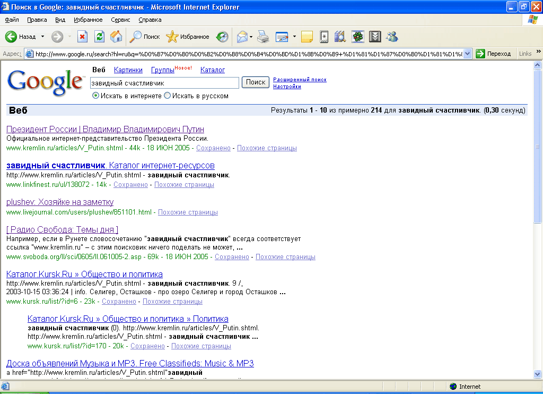The width and height of the screenshot is (543, 394).
Task: Click the Поиск button beside search box
Action: click(x=256, y=82)
